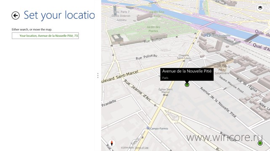Open the map layers icon
Image resolution: width=270 pixels, height=151 pixels.
coord(260,8)
